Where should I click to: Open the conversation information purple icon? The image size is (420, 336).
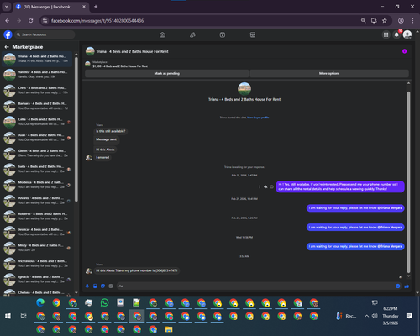tap(404, 51)
